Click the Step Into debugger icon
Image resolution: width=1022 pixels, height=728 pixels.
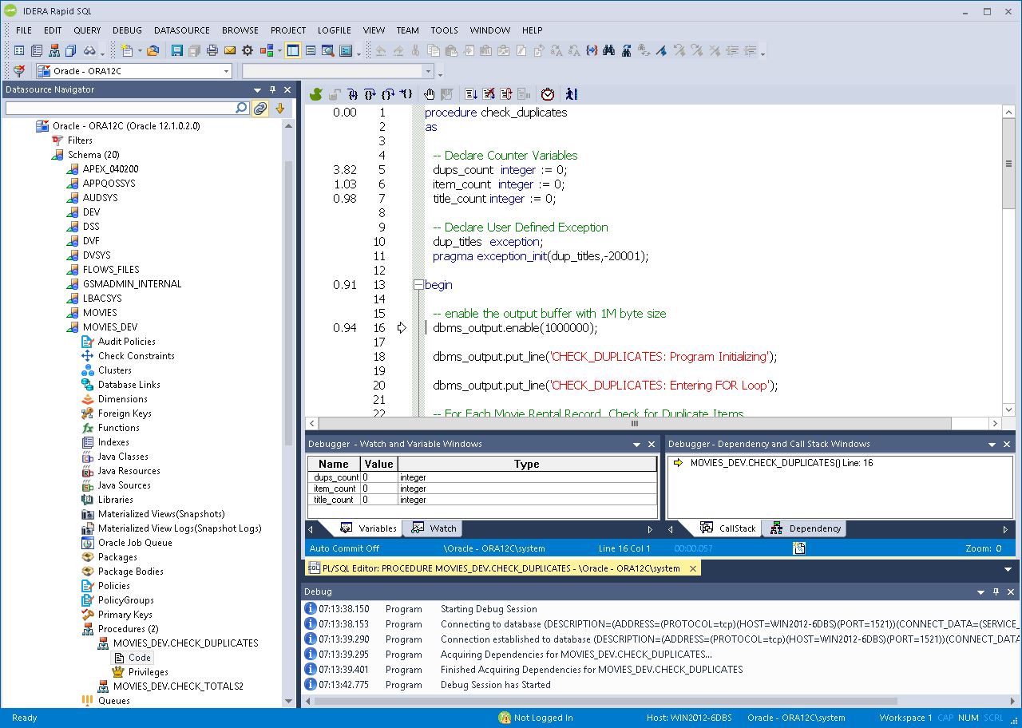(353, 94)
